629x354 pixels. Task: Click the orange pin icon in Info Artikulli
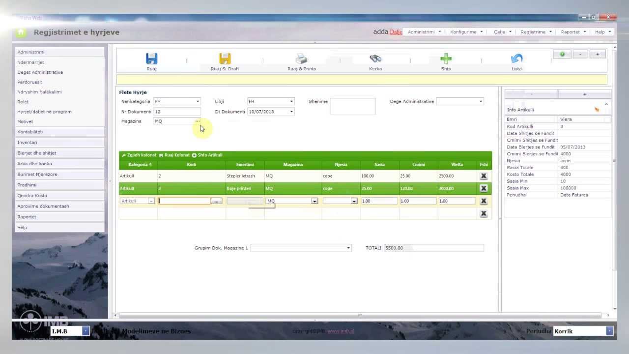coord(597,109)
